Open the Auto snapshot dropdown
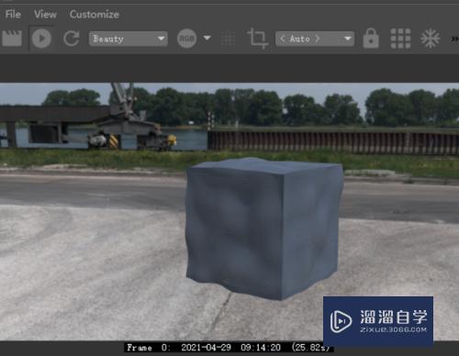The height and width of the screenshot is (356, 459). coord(315,39)
